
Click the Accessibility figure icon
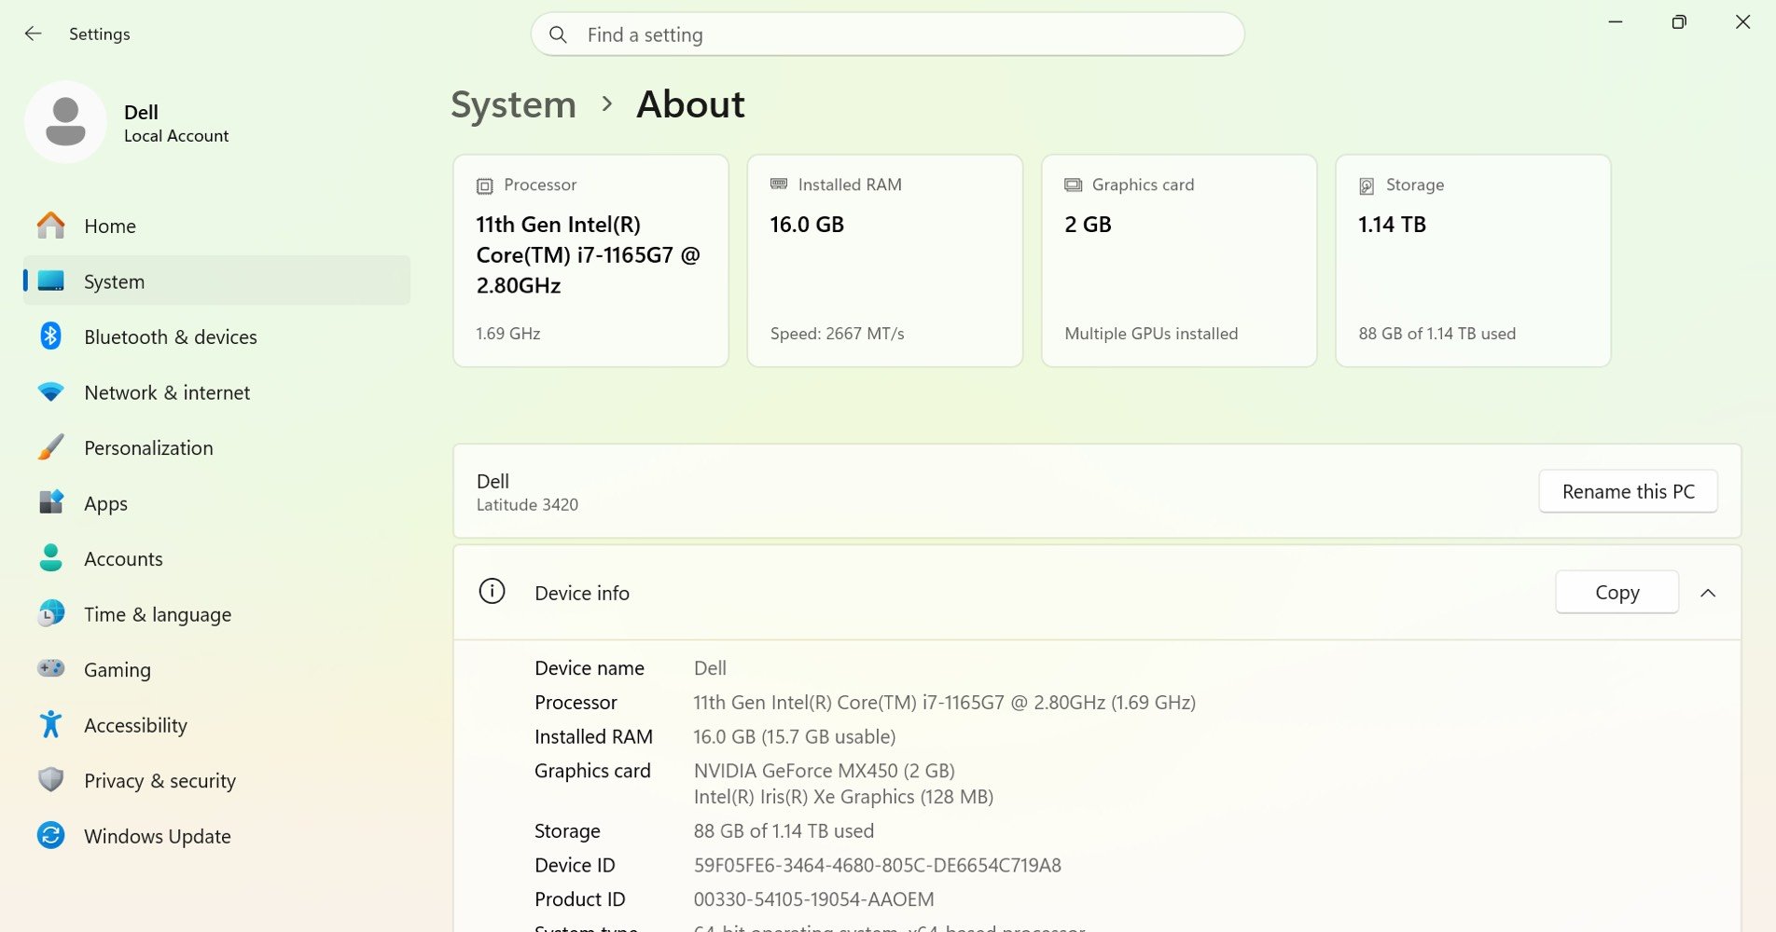[51, 724]
